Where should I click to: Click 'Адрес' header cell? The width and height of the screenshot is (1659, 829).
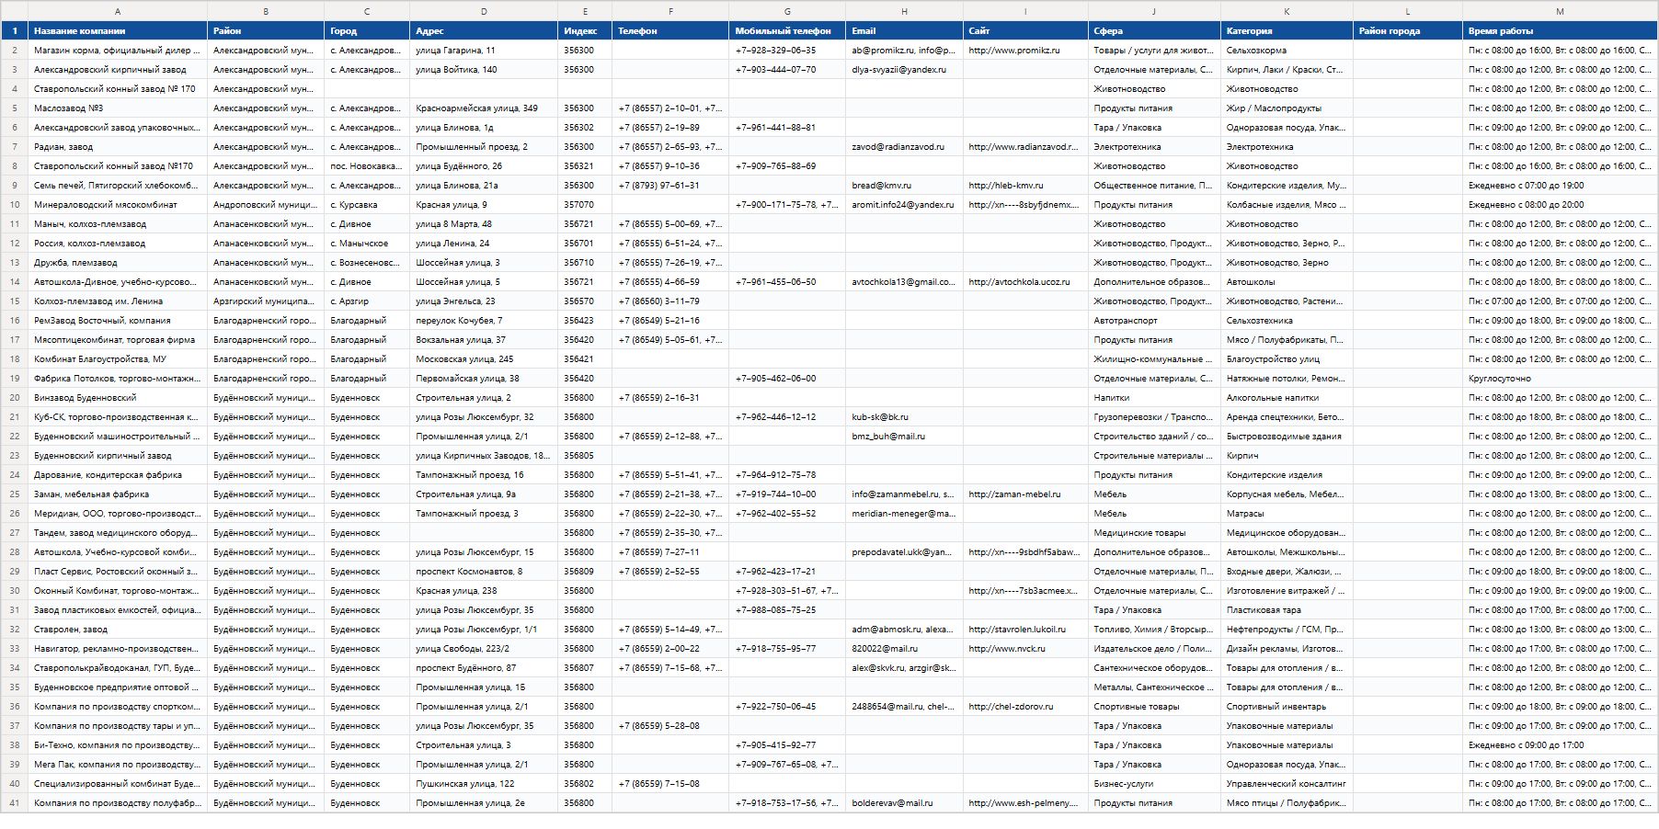(x=484, y=31)
